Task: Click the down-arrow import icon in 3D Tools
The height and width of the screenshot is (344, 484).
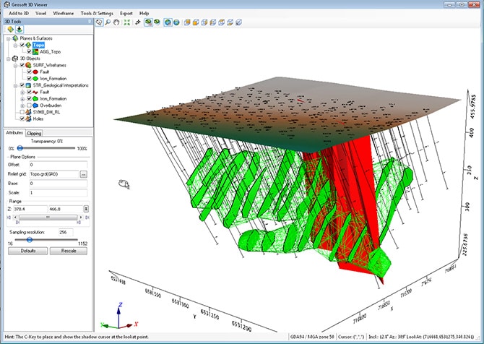Action: [x=20, y=30]
